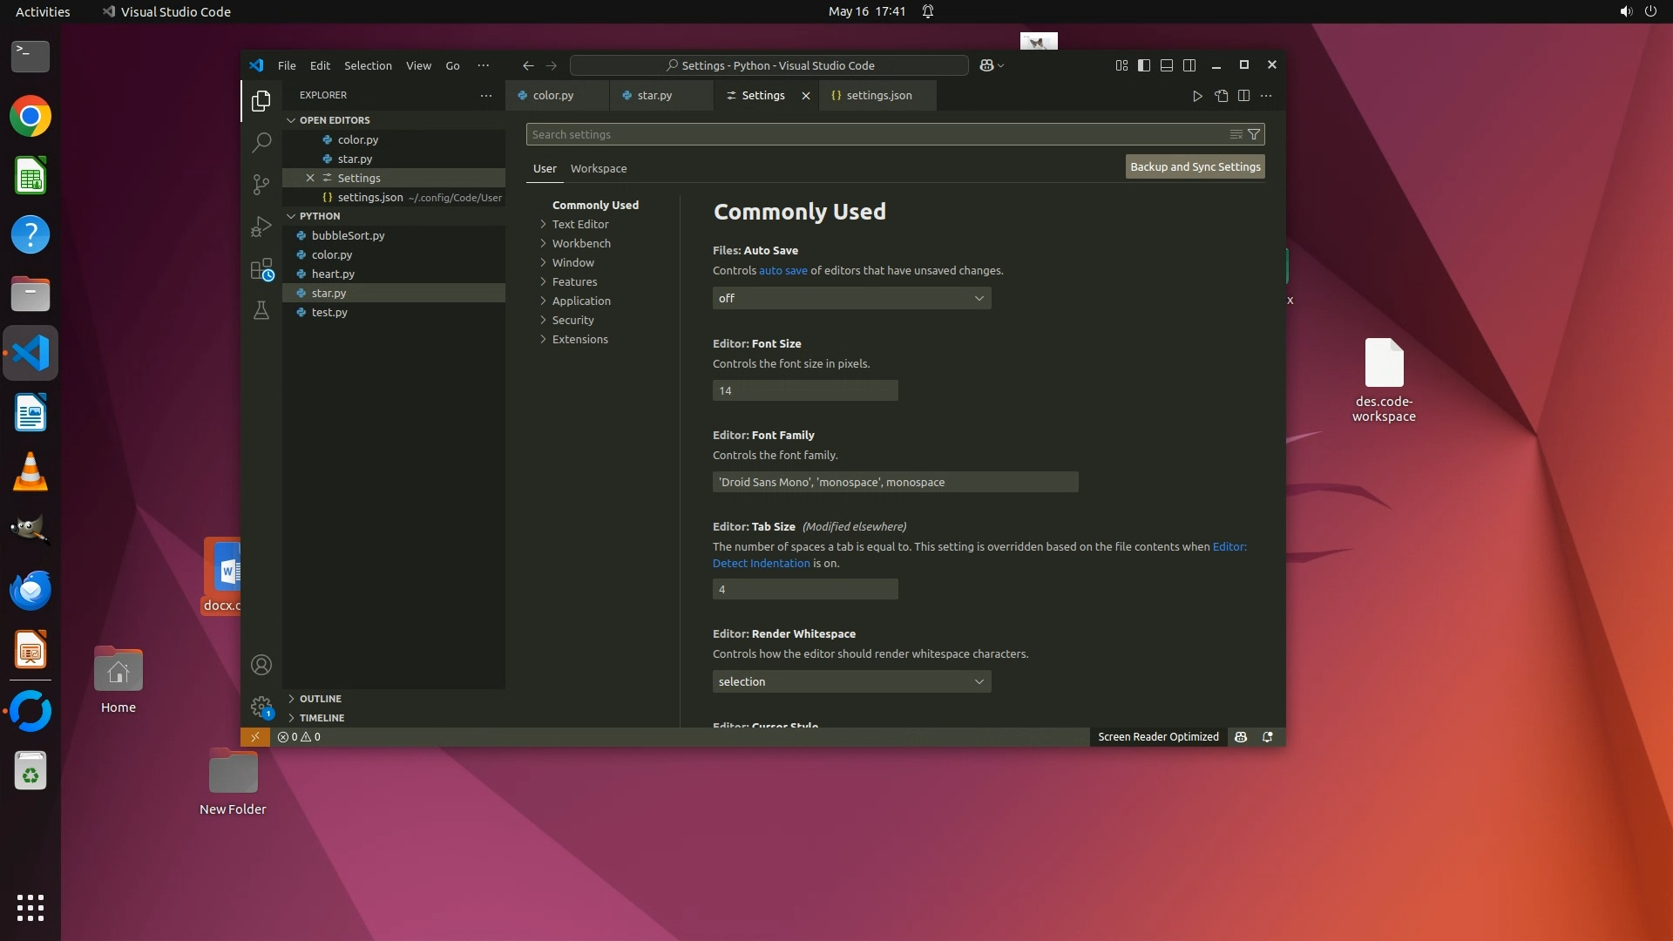
Task: Open the Selection menu
Action: point(367,65)
